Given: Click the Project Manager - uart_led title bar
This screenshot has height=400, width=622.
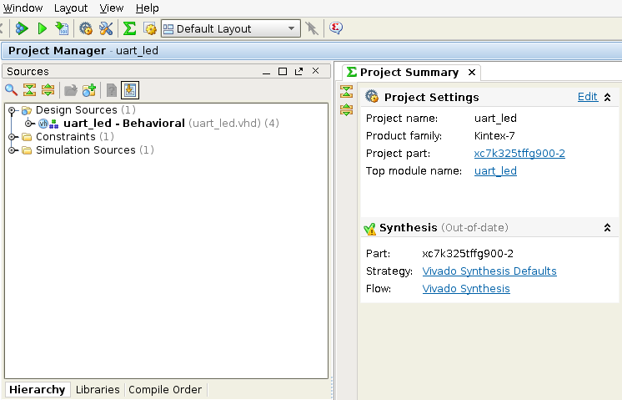Looking at the screenshot, I should click(x=312, y=51).
